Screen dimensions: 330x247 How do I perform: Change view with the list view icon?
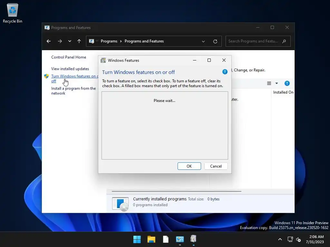(269, 83)
